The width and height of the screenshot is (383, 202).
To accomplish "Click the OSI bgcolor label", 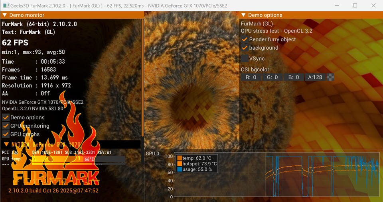I will (255, 70).
